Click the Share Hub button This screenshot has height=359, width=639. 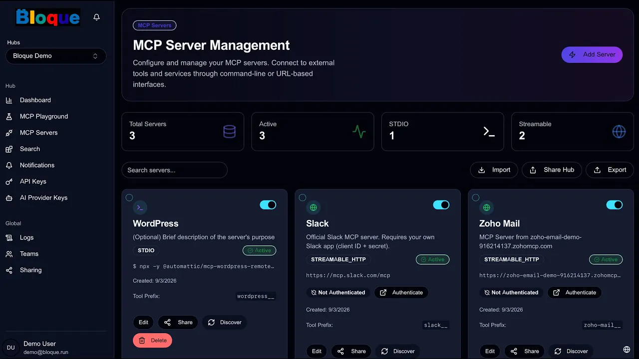[552, 170]
